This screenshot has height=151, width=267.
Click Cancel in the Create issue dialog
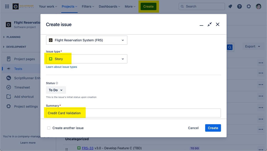tap(193, 128)
